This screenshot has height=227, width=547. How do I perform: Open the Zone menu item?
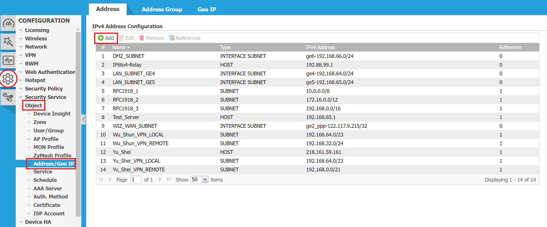[40, 122]
